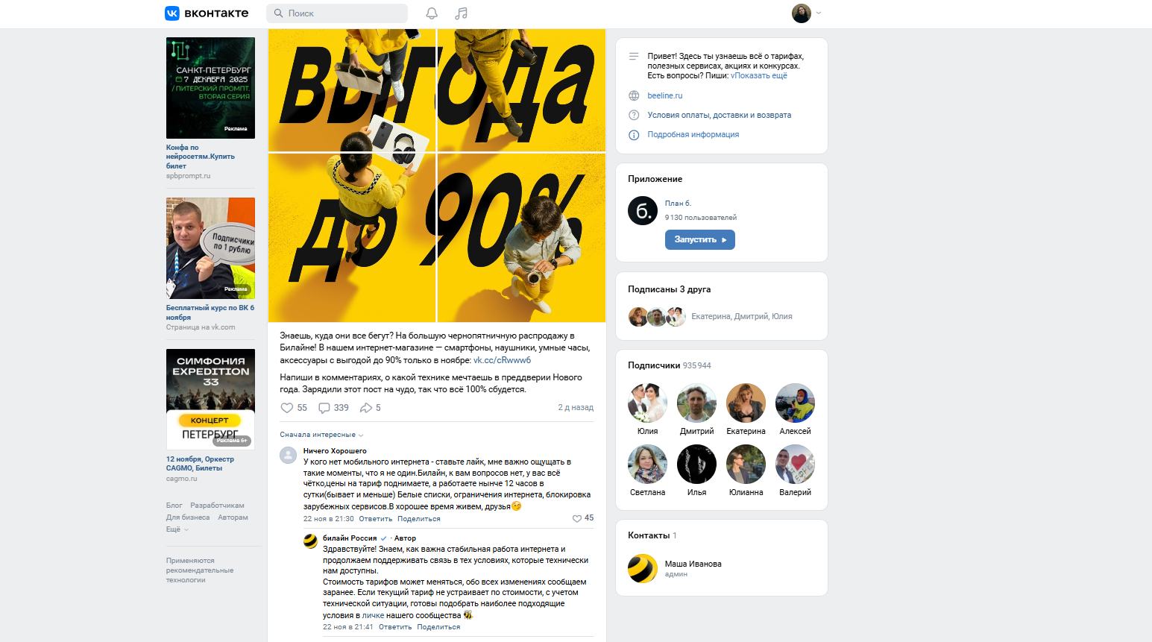This screenshot has height=642, width=1152.
Task: Open the Подписчики 935 944 list
Action: [670, 365]
